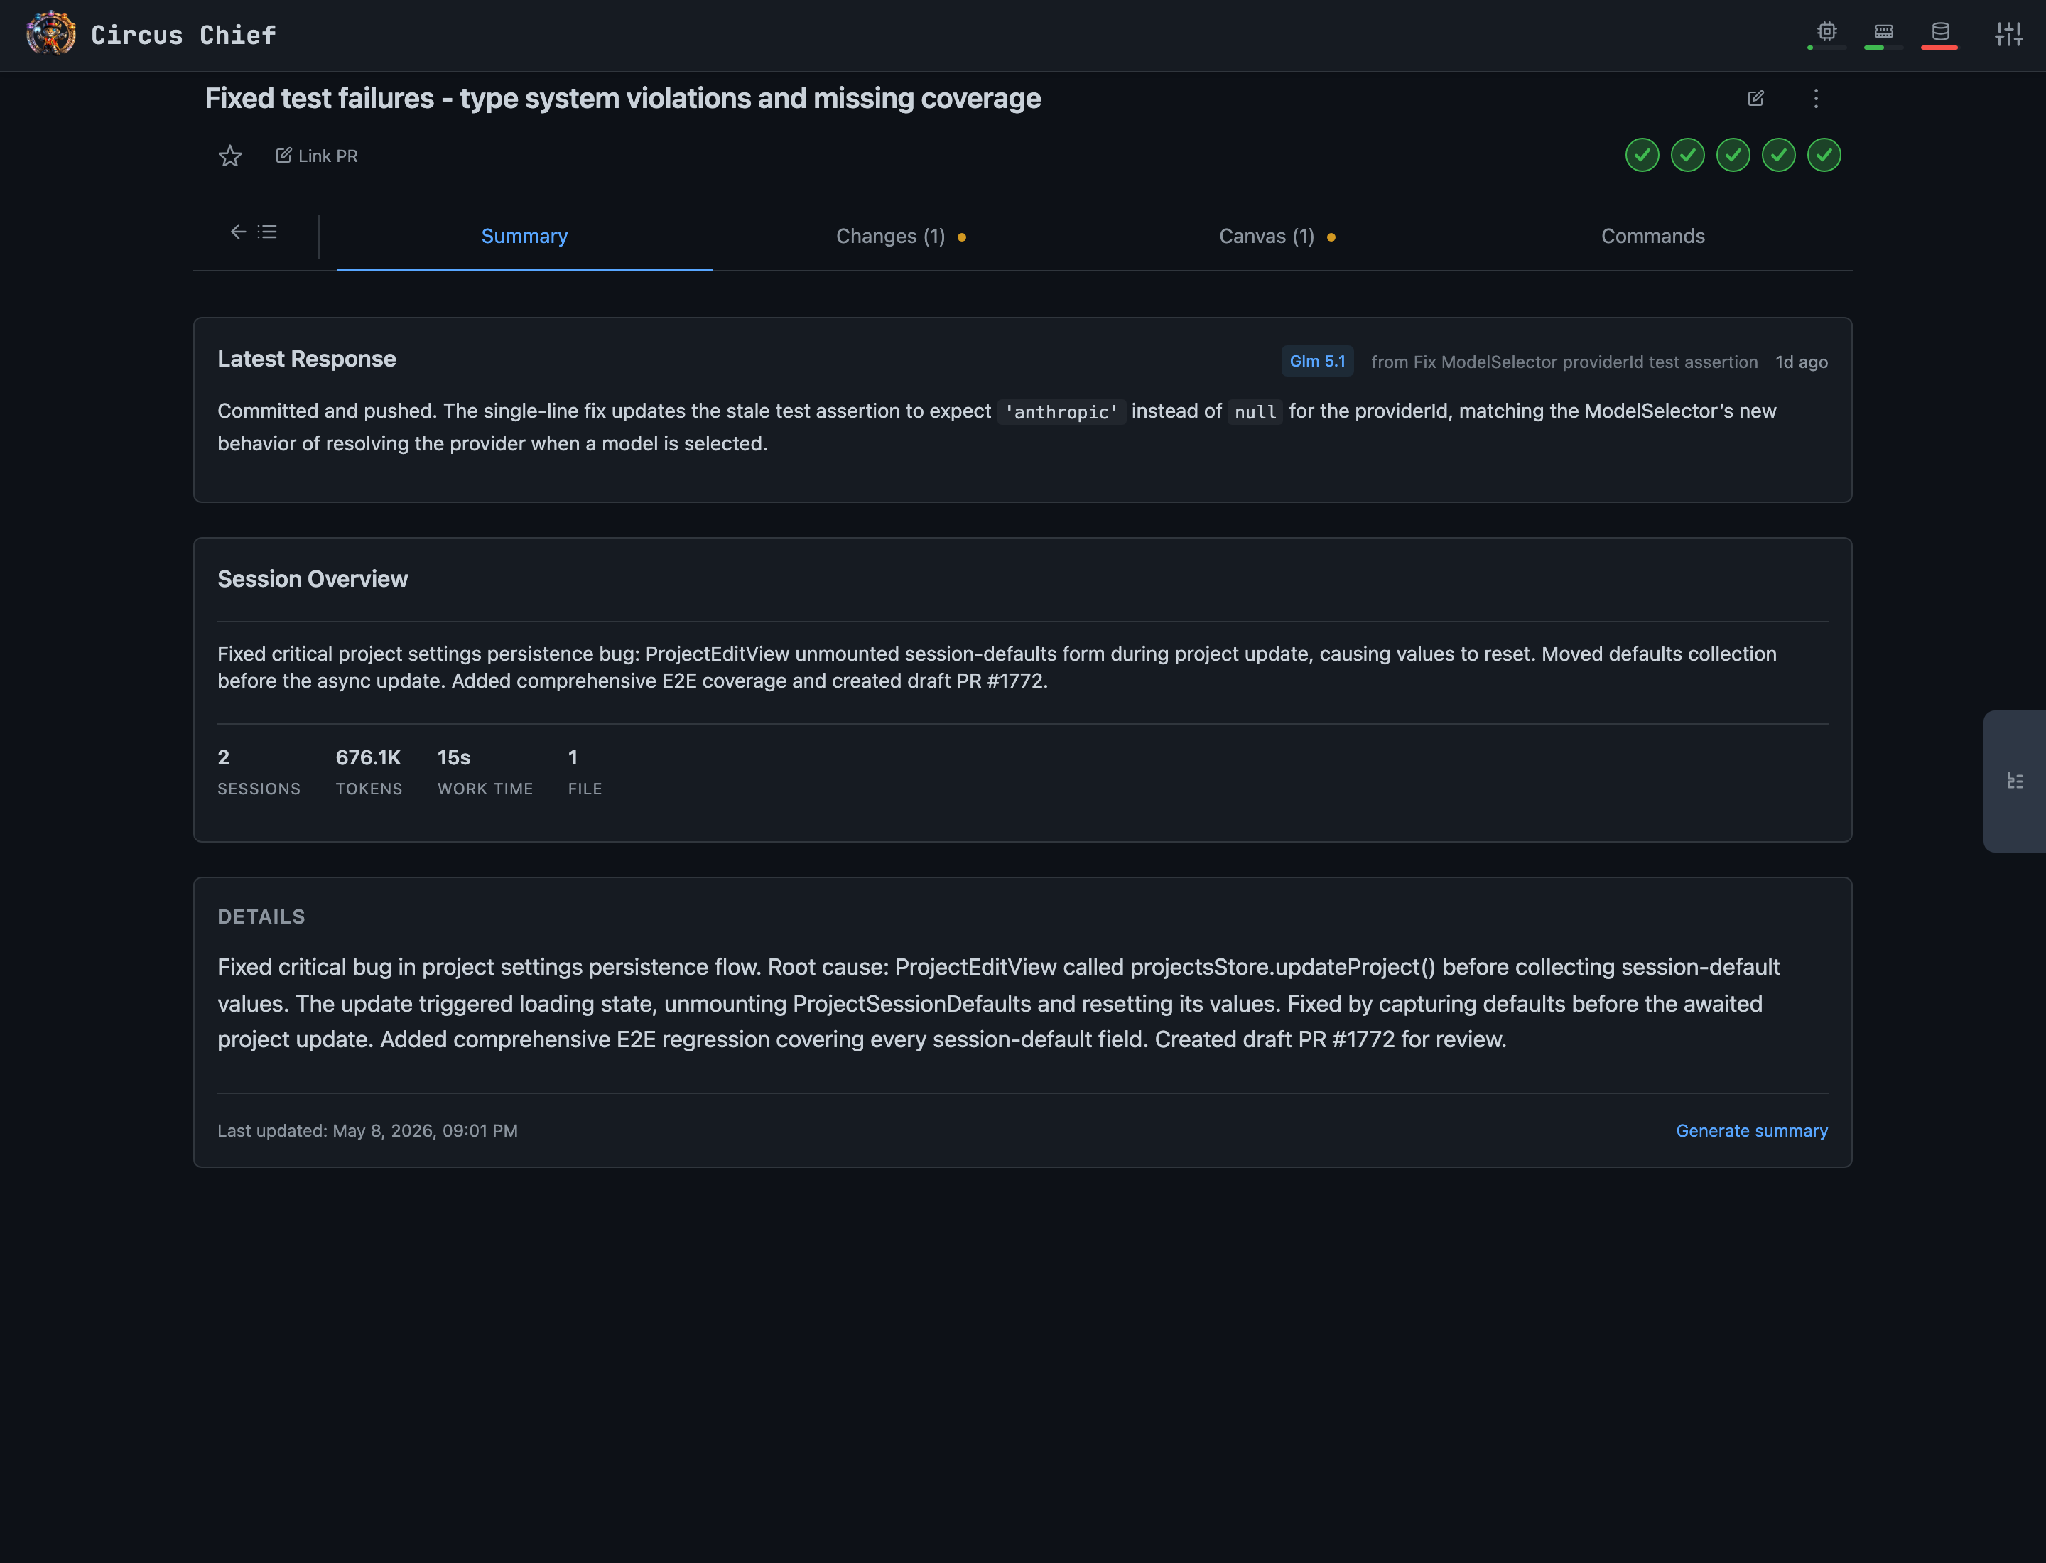
Task: Click 'Last updated: May 8, 2026, 09:01 PM'
Action: 367,1130
